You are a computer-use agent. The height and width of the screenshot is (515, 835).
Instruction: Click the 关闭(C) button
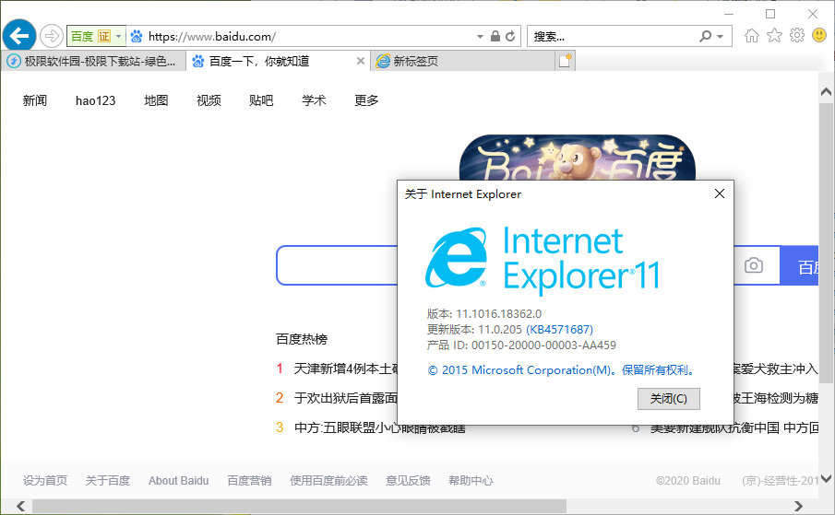669,399
